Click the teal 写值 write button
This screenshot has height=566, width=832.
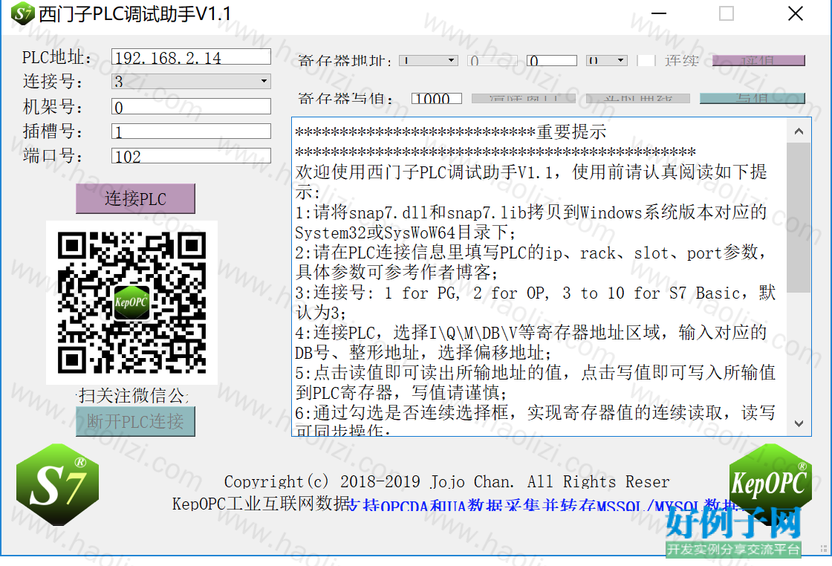pyautogui.click(x=753, y=99)
